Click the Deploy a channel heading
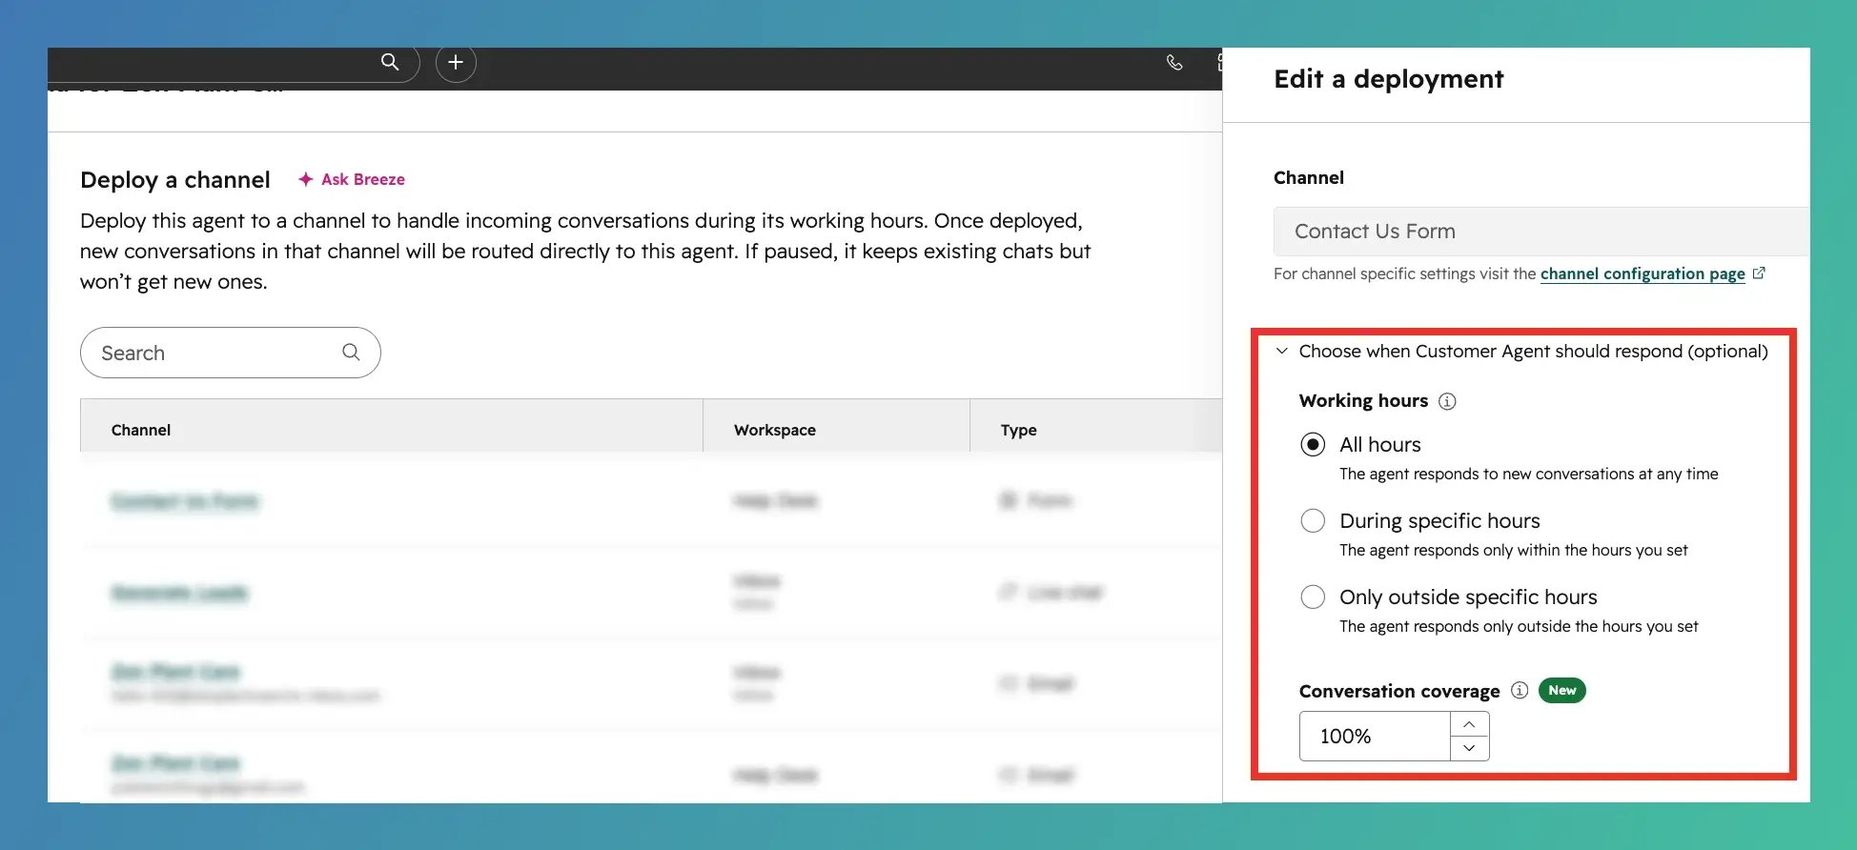The height and width of the screenshot is (850, 1857). tap(175, 180)
